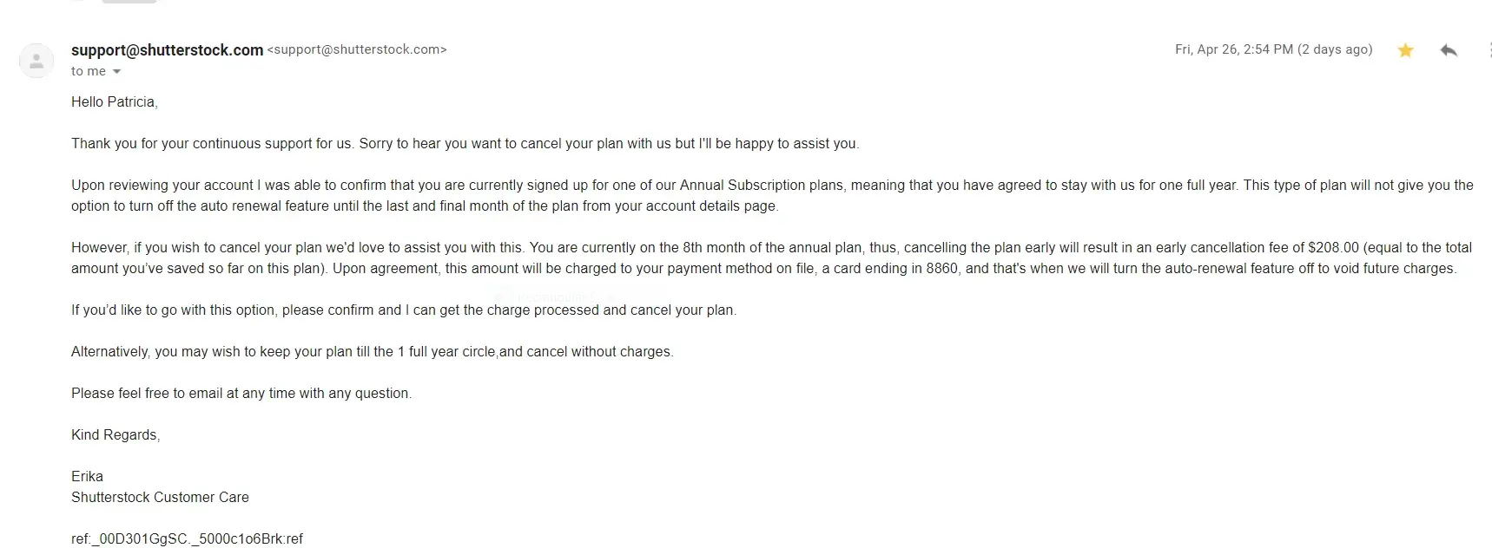Click the Fri, Apr 26 timestamp
This screenshot has width=1492, height=548.
tap(1273, 49)
